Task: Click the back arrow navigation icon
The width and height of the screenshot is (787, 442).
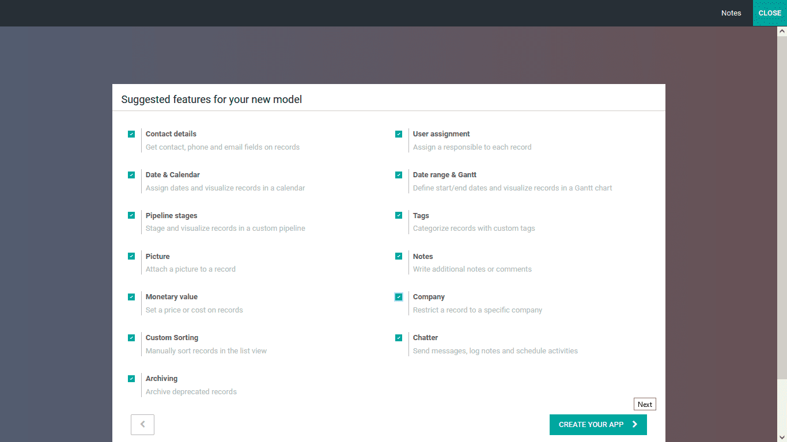Action: click(142, 425)
